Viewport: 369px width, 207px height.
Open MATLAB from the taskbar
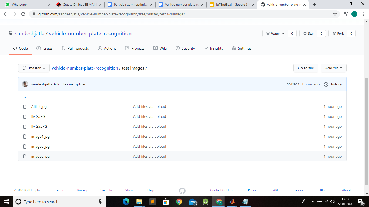tap(232, 202)
